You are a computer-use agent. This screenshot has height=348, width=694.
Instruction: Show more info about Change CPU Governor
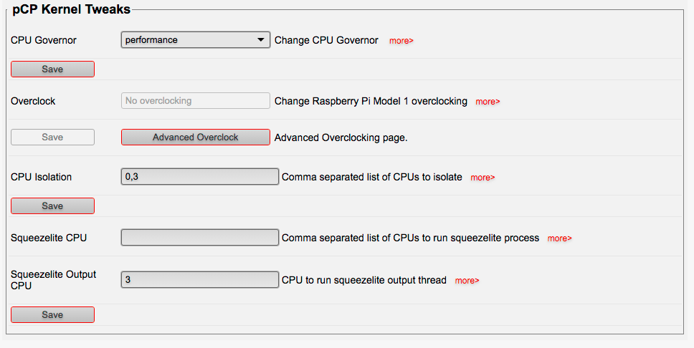[x=401, y=41]
